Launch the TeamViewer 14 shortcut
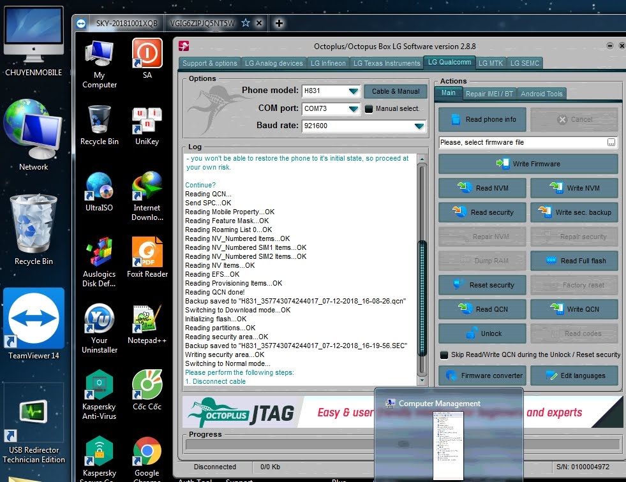The width and height of the screenshot is (626, 482). point(34,324)
